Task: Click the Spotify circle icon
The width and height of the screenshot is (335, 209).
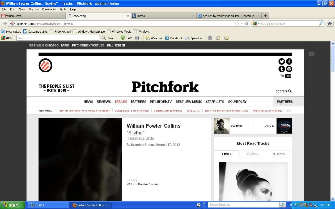Action: pos(289,69)
